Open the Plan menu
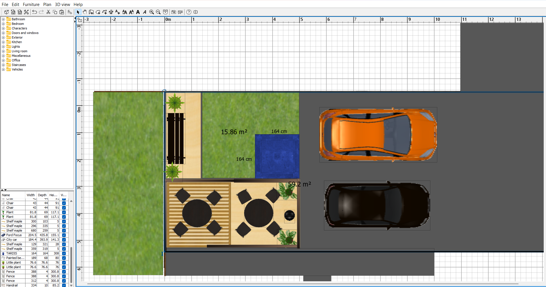Image resolution: width=546 pixels, height=287 pixels. click(47, 4)
